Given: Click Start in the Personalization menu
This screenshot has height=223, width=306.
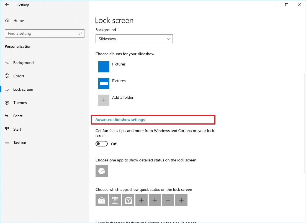Looking at the screenshot, I should click(17, 129).
